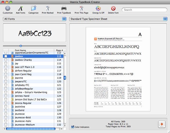Check the box for Jessica Regular
The image size is (170, 133).
click(6, 103)
